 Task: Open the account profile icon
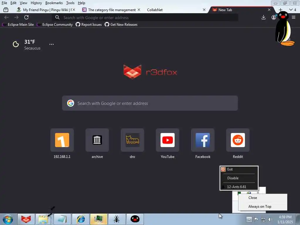[x=274, y=17]
